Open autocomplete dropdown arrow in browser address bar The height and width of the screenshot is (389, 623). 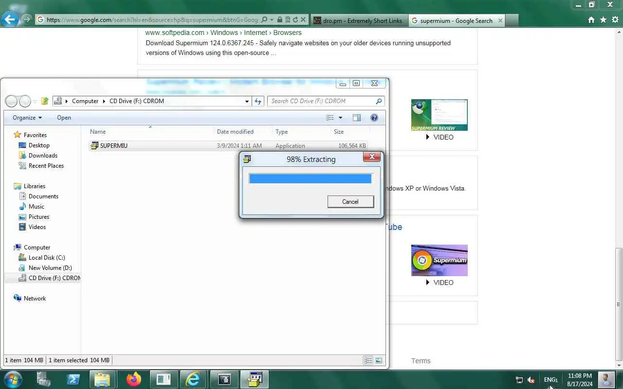click(x=272, y=20)
